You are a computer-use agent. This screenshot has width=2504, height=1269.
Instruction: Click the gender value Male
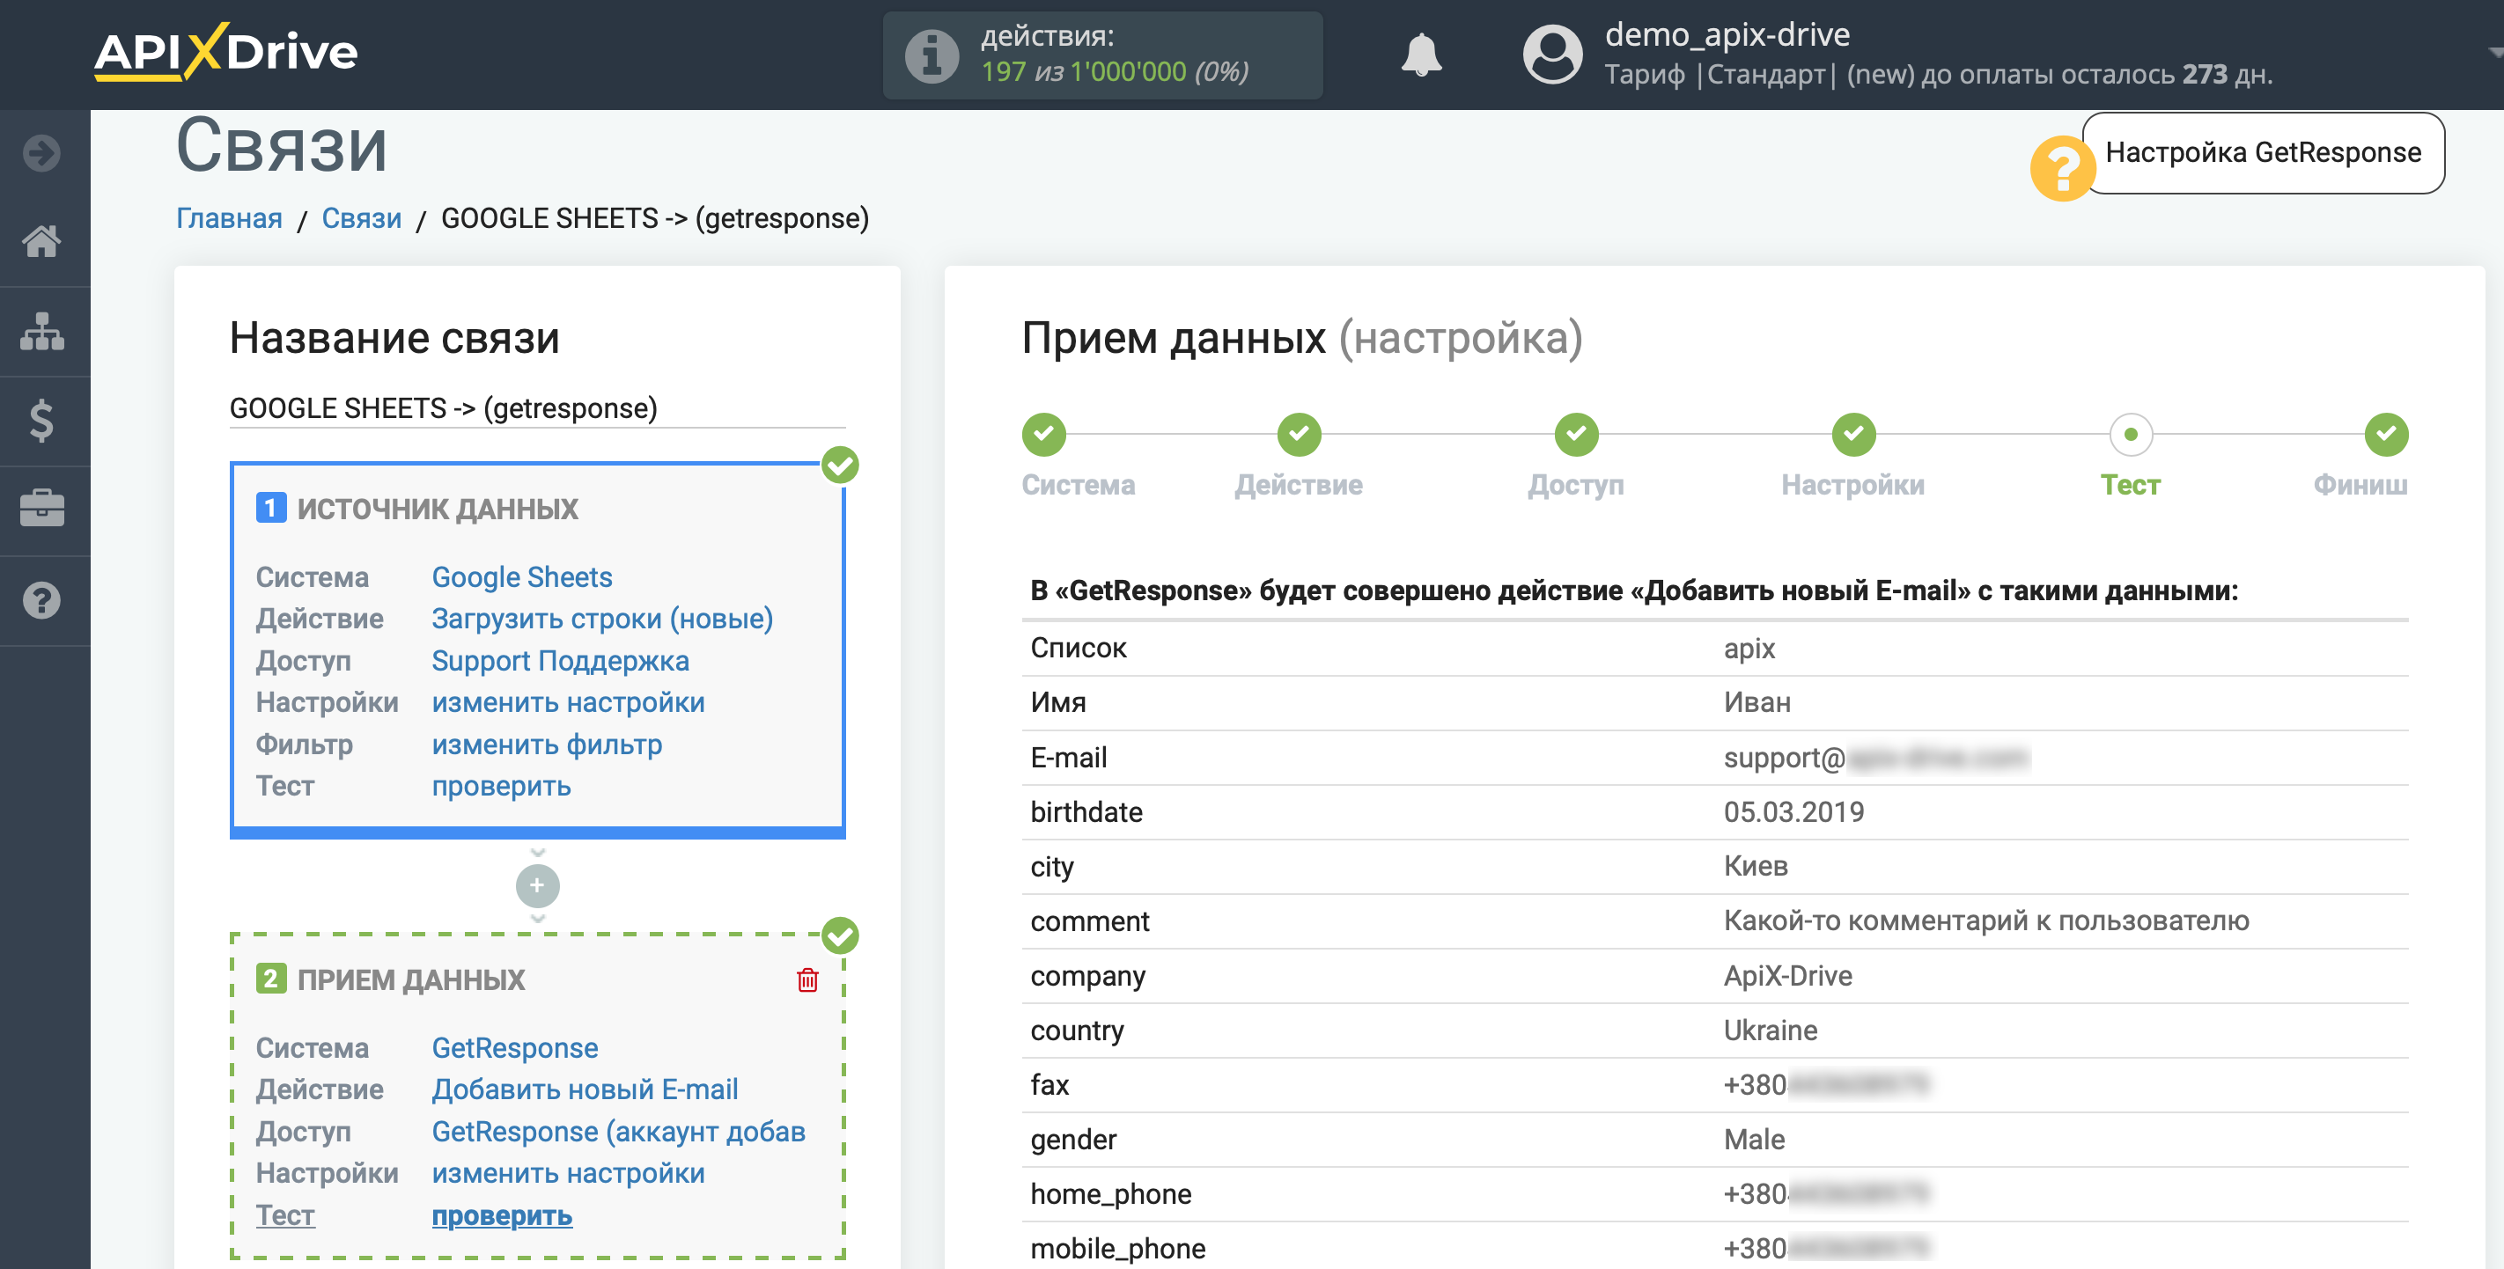pyautogui.click(x=1754, y=1139)
